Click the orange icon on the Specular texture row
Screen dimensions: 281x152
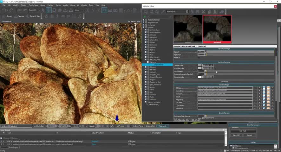coord(268,94)
